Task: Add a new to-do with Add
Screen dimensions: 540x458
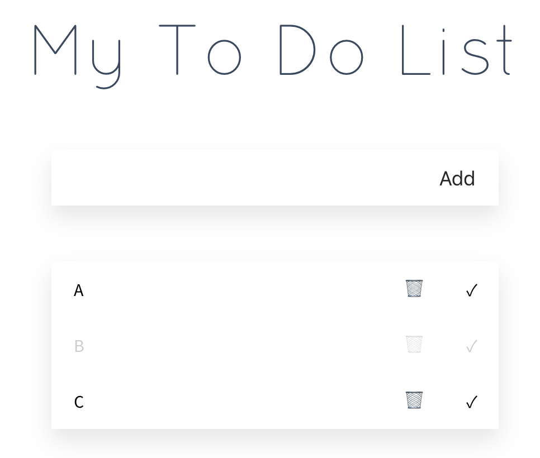Action: point(457,179)
